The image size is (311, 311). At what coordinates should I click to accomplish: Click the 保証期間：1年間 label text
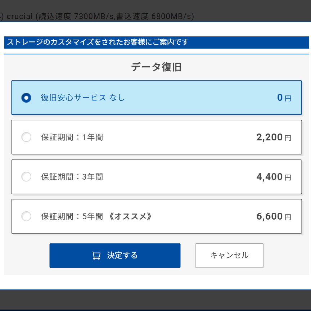[72, 137]
